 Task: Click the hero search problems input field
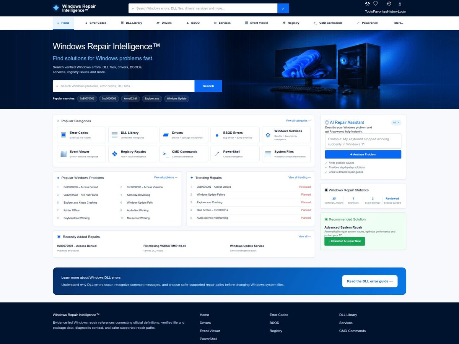(124, 86)
